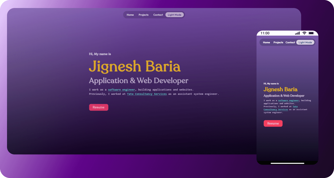Go to Home in the desktop navbar
This screenshot has height=178, width=334.
[130, 15]
